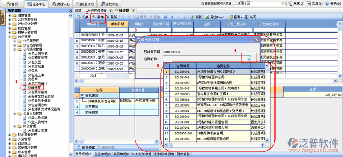The height and width of the screenshot is (157, 343).
Task: Expand the 进度管理 folder
Action: pos(9,15)
